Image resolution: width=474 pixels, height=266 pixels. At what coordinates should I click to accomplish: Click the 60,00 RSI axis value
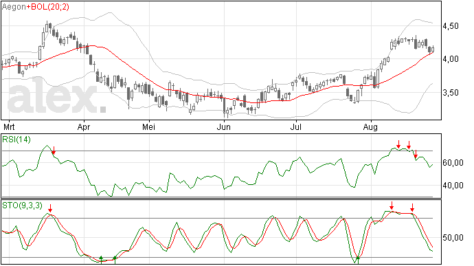click(453, 163)
